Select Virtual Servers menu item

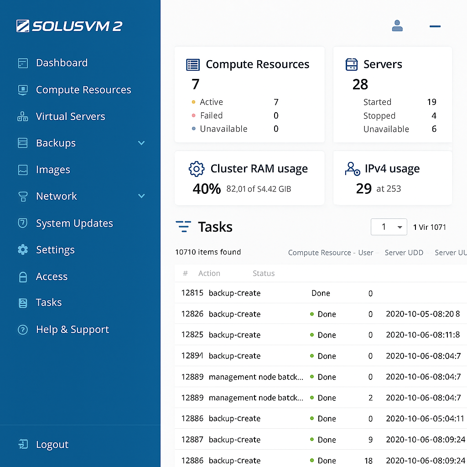click(70, 117)
